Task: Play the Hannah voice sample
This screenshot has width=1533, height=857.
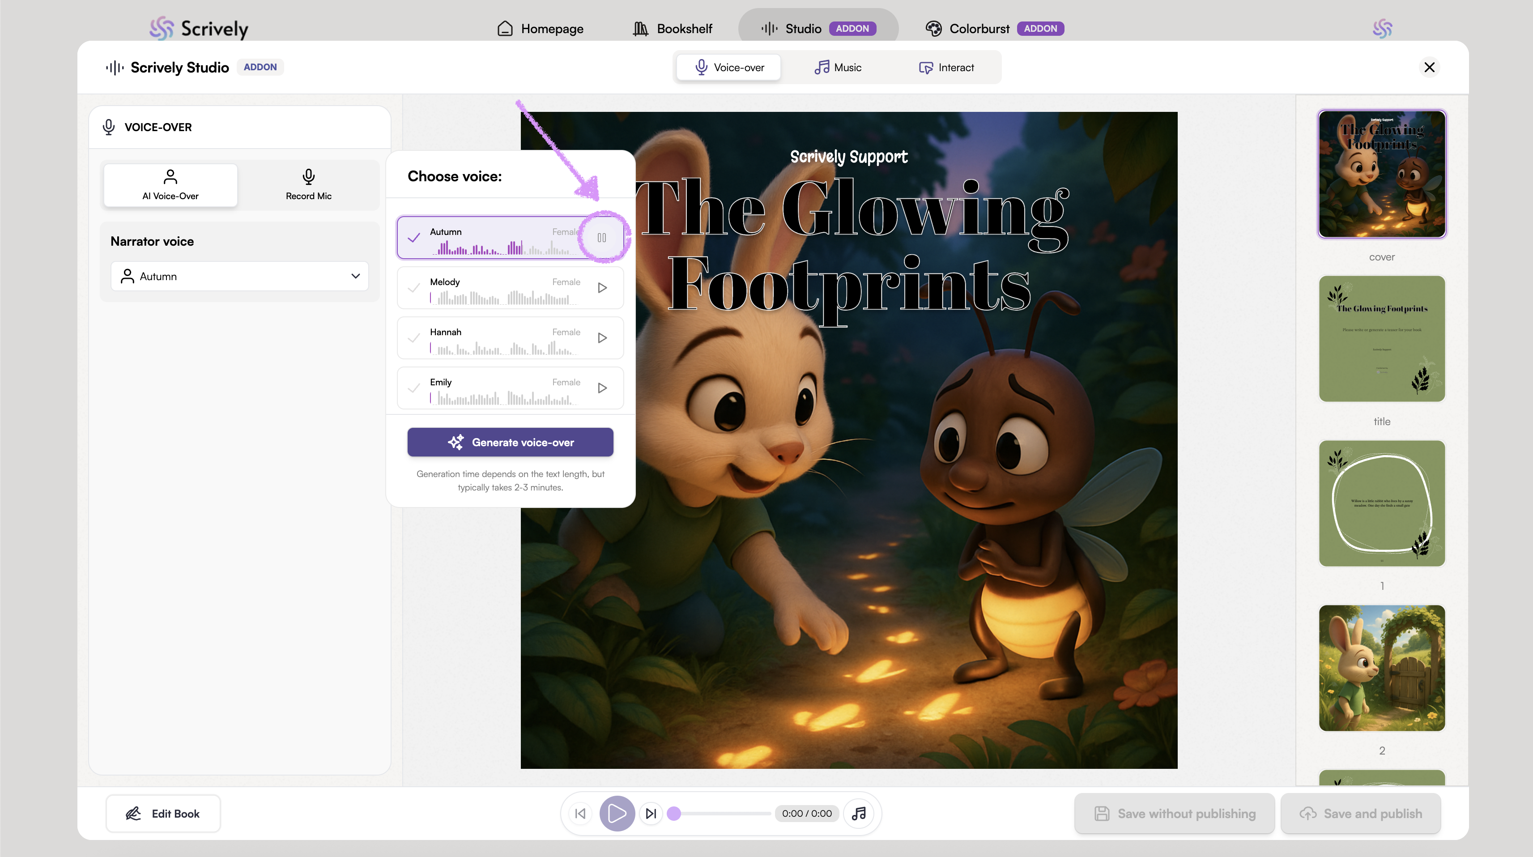Action: click(x=602, y=338)
